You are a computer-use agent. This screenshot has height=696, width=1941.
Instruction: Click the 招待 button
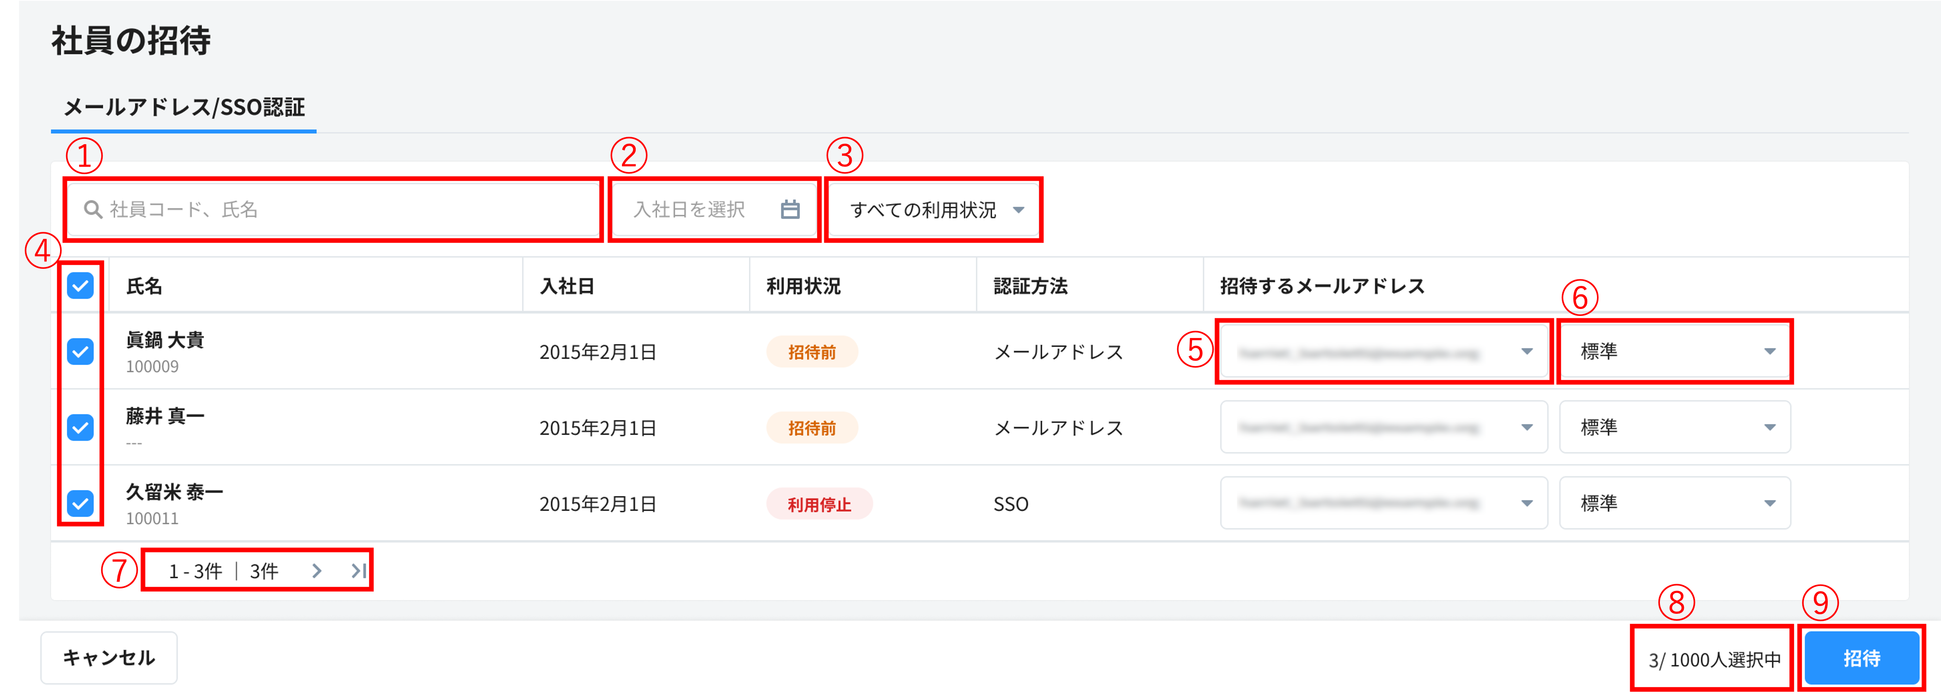pos(1861,659)
